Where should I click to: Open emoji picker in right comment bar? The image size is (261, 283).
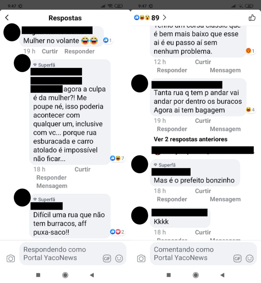[x=250, y=258]
